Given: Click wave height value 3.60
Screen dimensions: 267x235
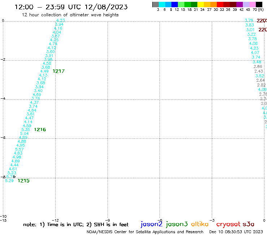Looking at the screenshot, I should coord(51,52).
